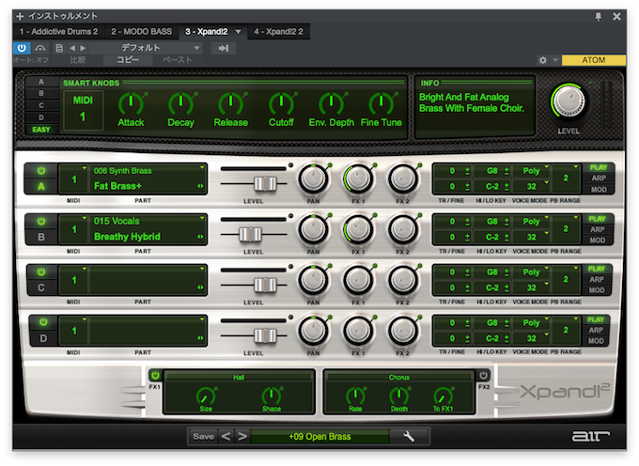The height and width of the screenshot is (466, 639).
Task: Go to previous preset with left arrow
Action: pos(72,48)
